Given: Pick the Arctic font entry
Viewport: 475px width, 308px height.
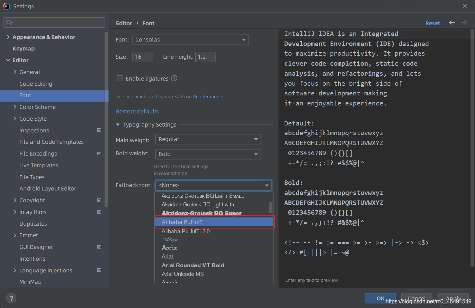Looking at the screenshot, I should pos(214,248).
